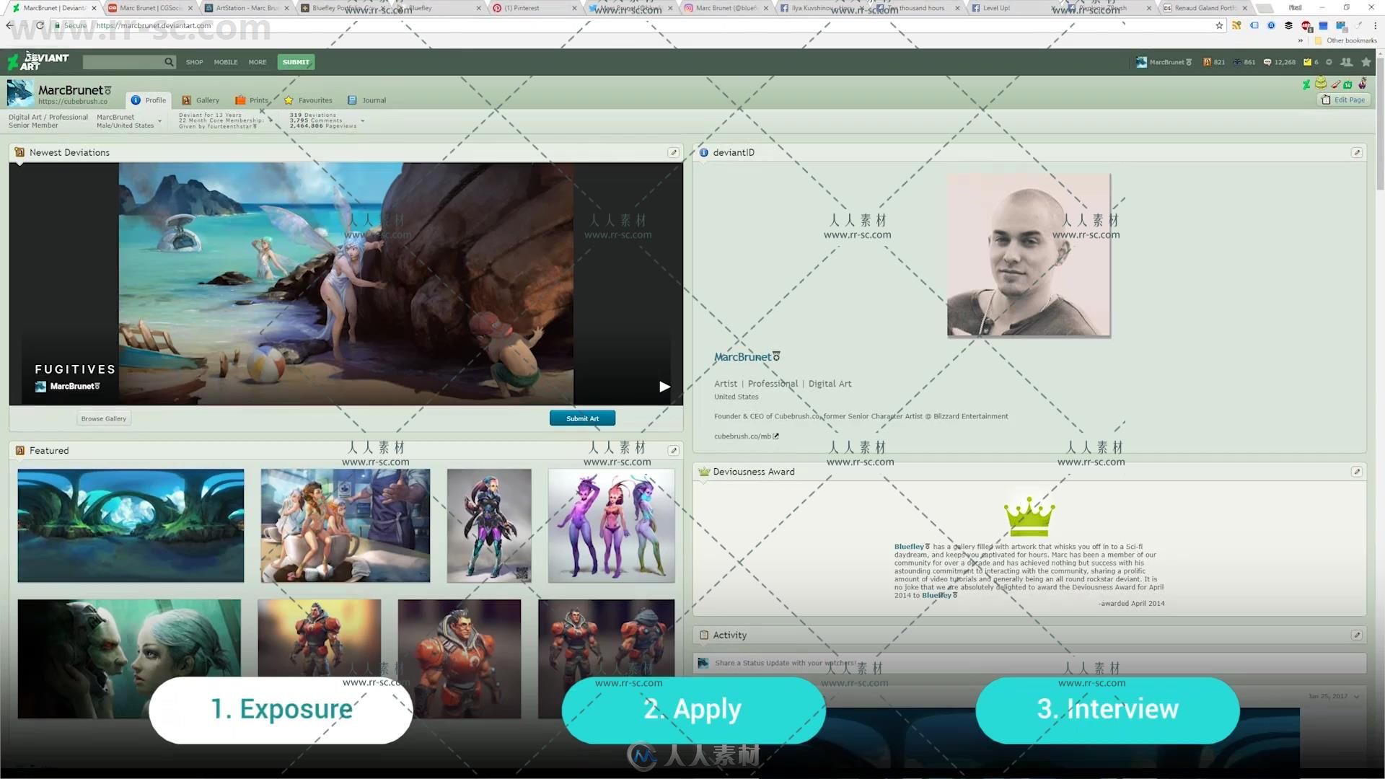Reload the page with the refresh icon
This screenshot has width=1385, height=779.
click(40, 25)
